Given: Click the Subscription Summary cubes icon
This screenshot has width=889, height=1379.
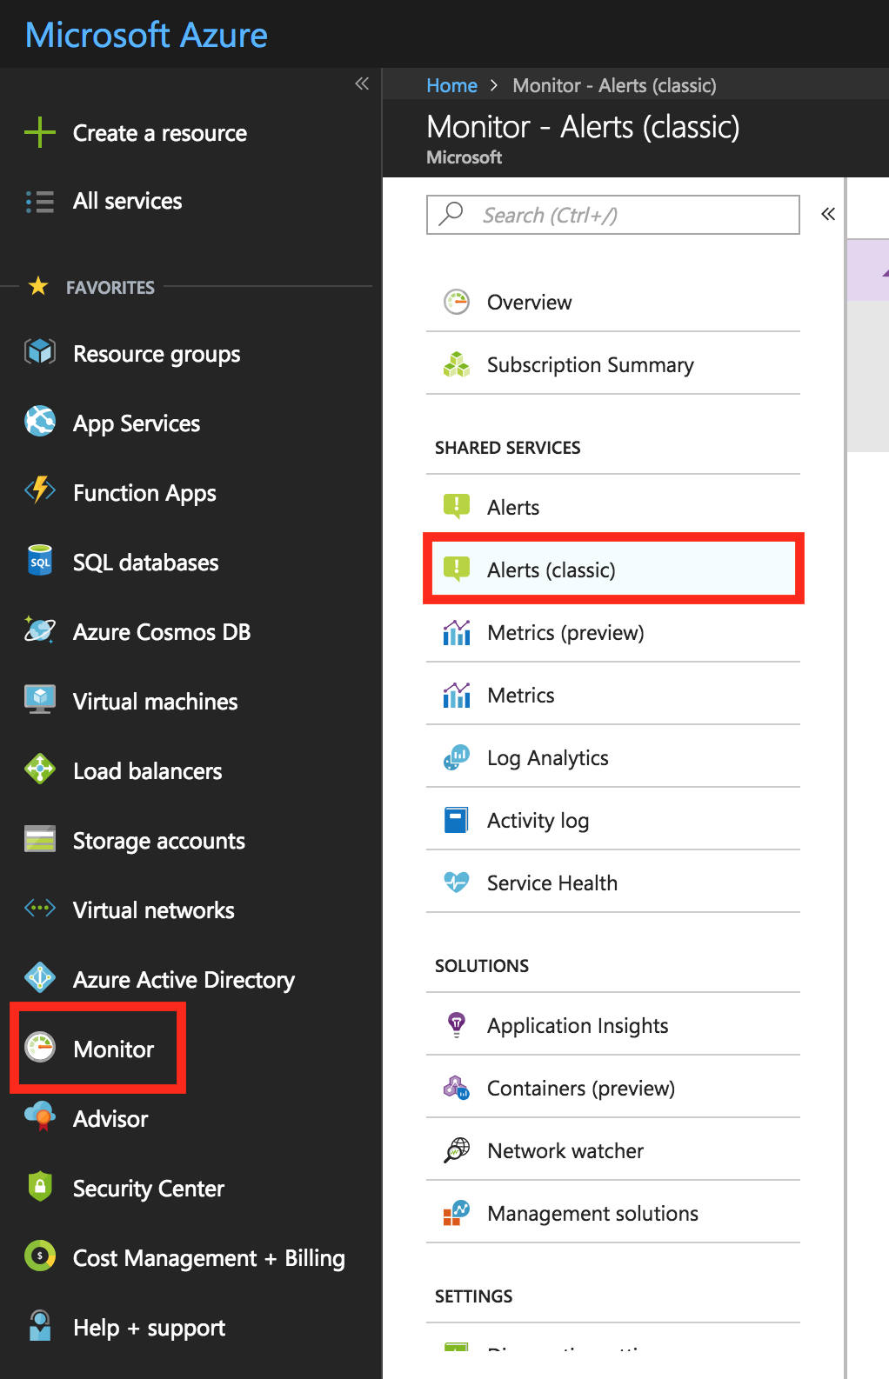Looking at the screenshot, I should [457, 364].
